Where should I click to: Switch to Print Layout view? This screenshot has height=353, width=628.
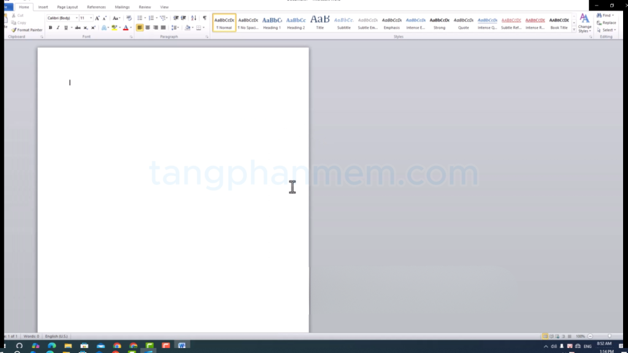545,336
